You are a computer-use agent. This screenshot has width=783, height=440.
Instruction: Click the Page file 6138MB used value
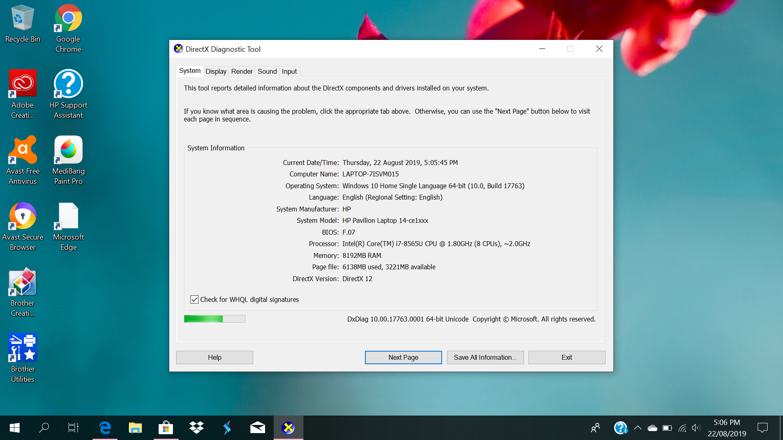pos(389,267)
